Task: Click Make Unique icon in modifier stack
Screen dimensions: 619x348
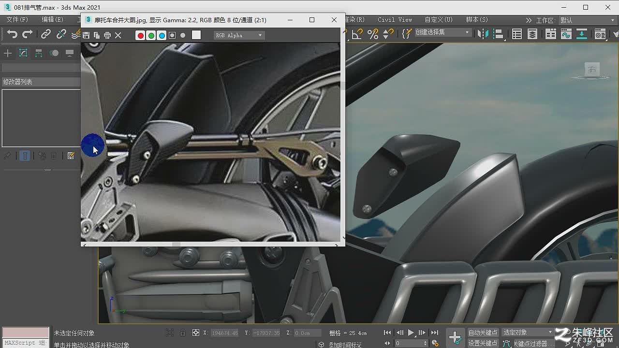Action: coord(42,156)
